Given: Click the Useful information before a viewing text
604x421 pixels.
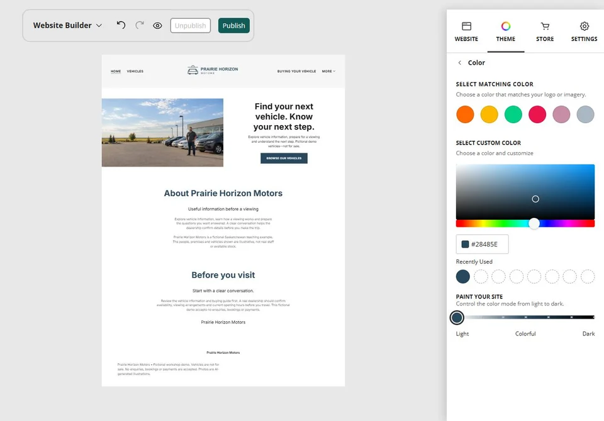Looking at the screenshot, I should click(x=223, y=209).
